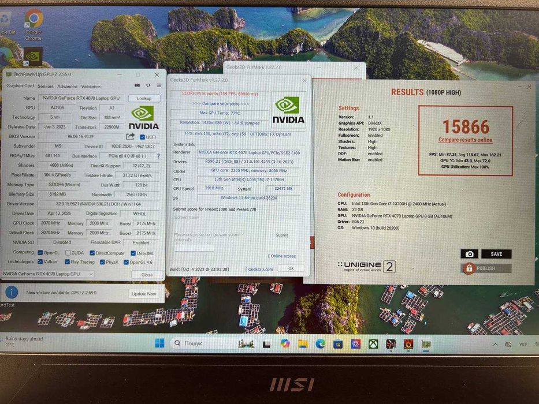The image size is (539, 404).
Task: Open Task View on the taskbar
Action: 266,344
